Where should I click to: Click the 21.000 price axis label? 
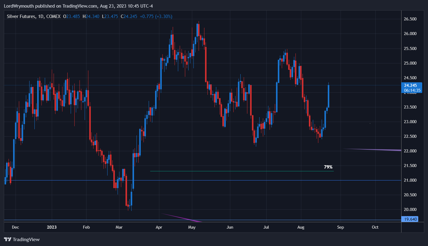(410, 180)
